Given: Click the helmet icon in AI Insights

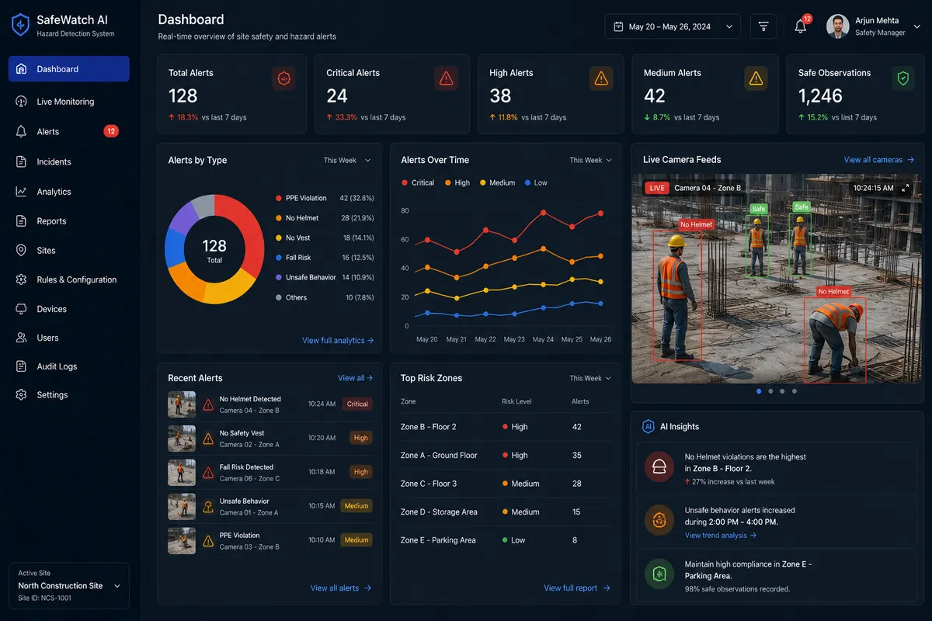Looking at the screenshot, I should click(x=659, y=467).
